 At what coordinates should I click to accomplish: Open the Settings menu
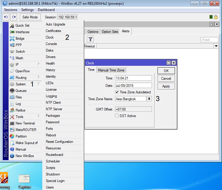(x=27, y=10)
